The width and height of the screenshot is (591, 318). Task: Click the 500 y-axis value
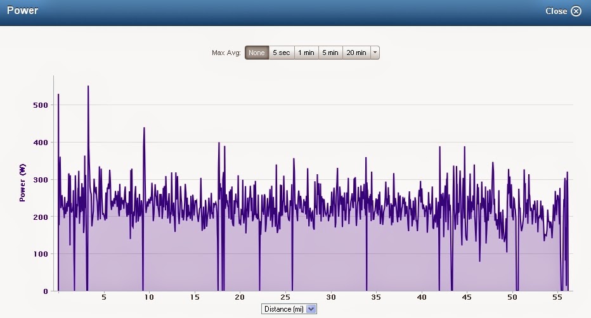[41, 105]
